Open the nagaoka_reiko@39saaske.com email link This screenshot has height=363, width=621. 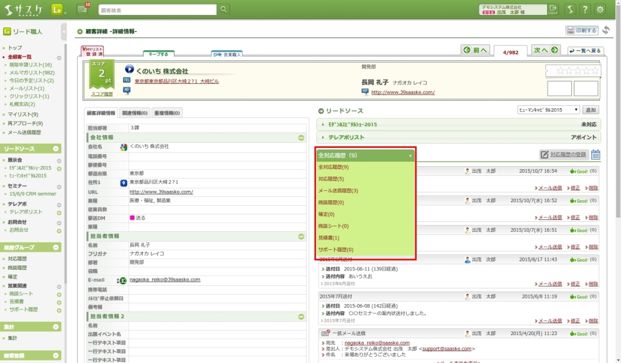pyautogui.click(x=165, y=280)
